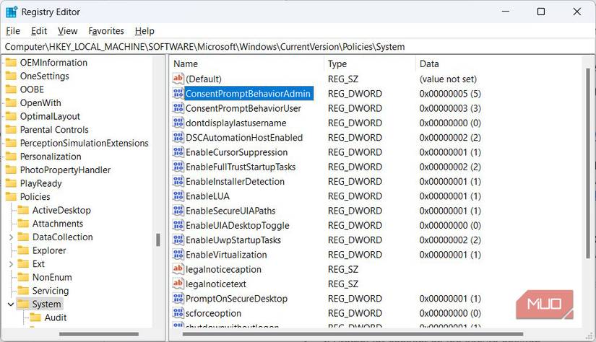Click the ActiveDesktop folder icon

[23, 210]
